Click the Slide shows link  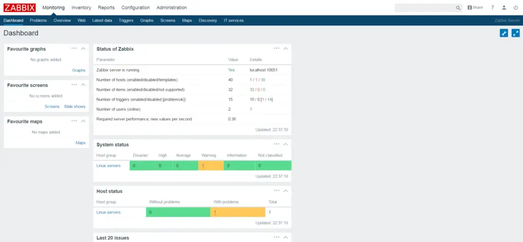click(75, 107)
